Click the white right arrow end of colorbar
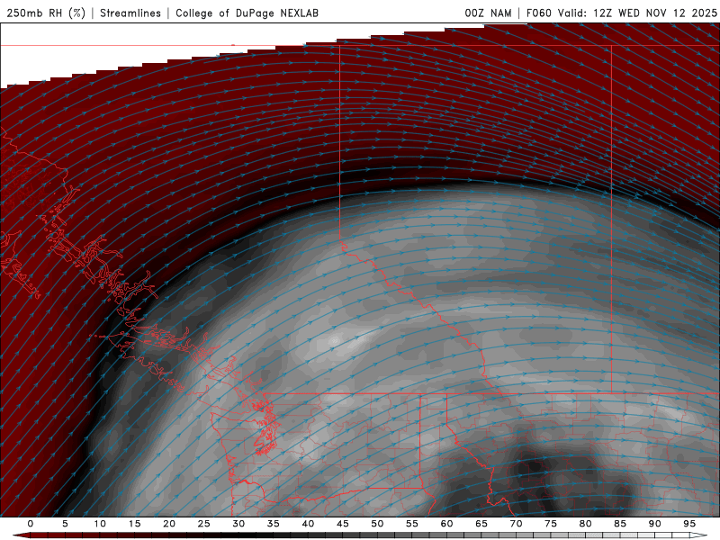The image size is (720, 540). [x=700, y=535]
